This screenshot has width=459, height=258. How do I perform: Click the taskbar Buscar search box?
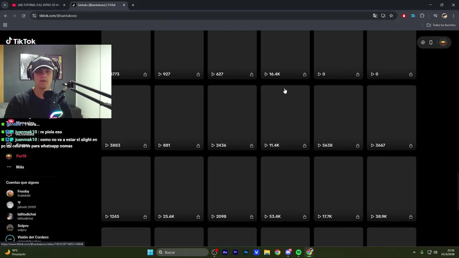coord(183,252)
